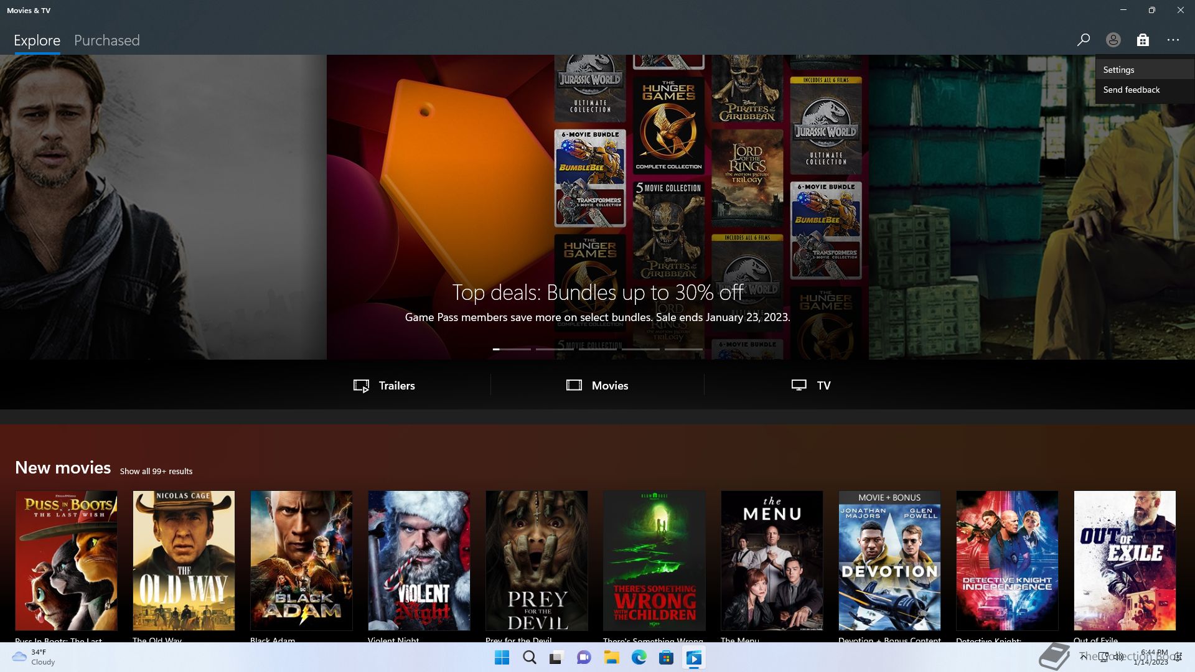
Task: Open Task View on the taskbar
Action: [x=556, y=658]
